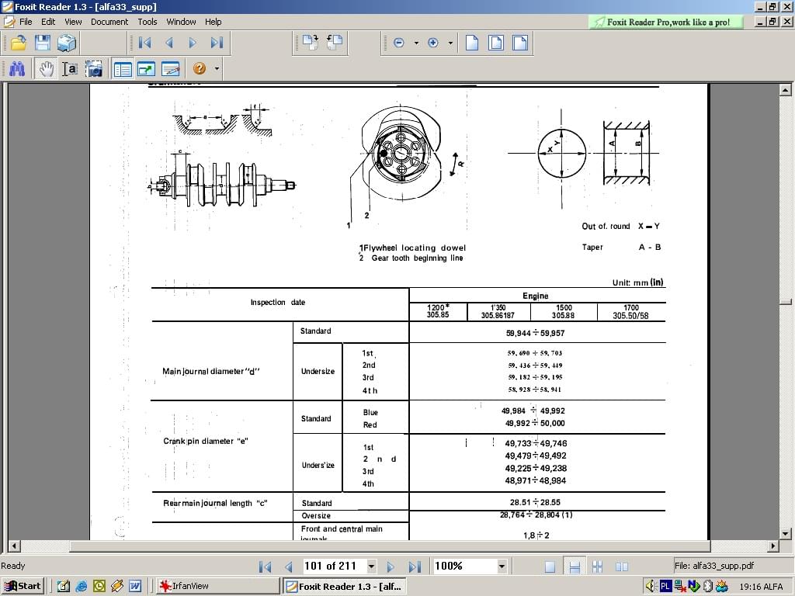Open a PDF file with the folder icon
795x596 pixels.
(x=19, y=43)
